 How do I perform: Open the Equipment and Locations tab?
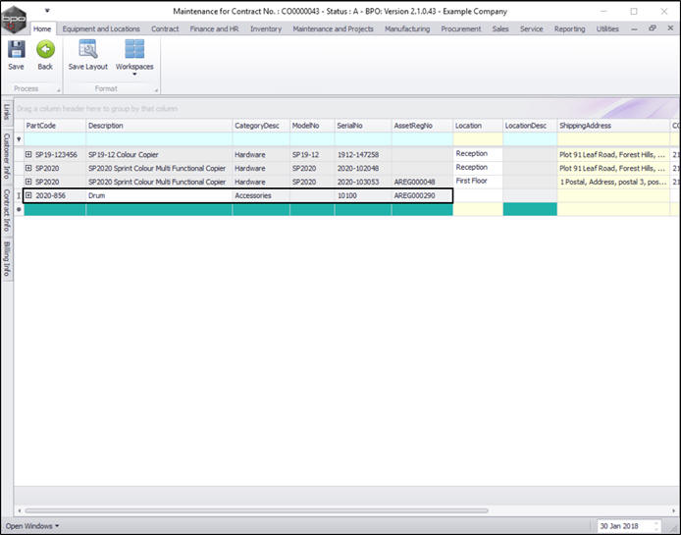tap(101, 28)
